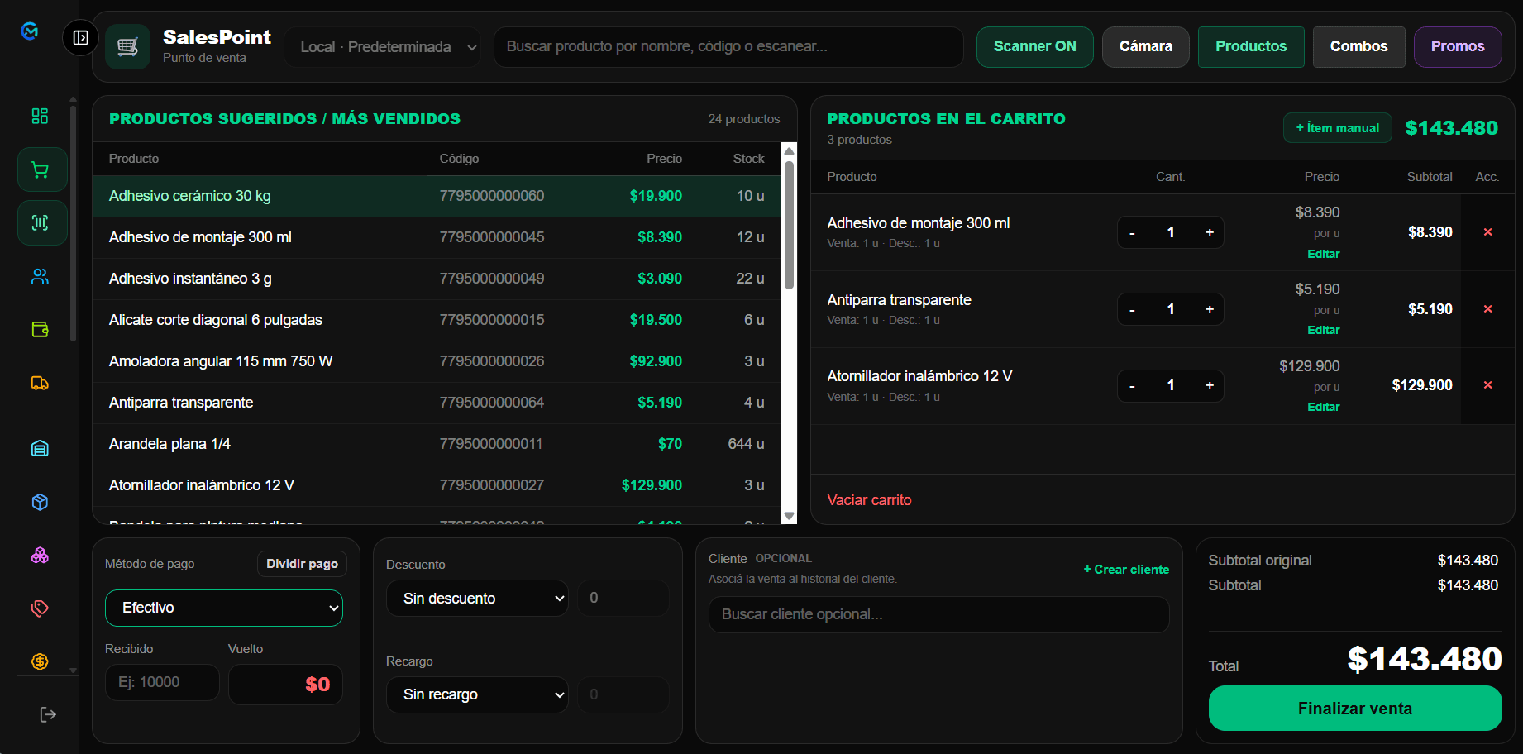This screenshot has height=754, width=1523.
Task: Add an Ítem manual to cart
Action: pyautogui.click(x=1337, y=128)
